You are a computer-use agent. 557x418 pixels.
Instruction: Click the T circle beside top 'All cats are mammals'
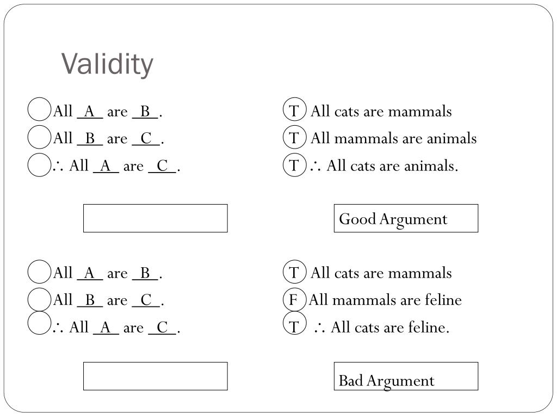pyautogui.click(x=294, y=109)
